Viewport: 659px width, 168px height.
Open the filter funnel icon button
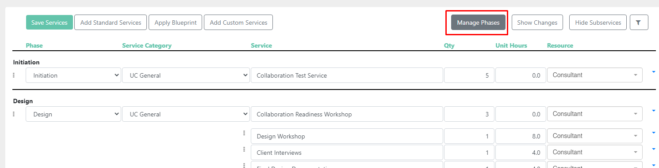(639, 22)
